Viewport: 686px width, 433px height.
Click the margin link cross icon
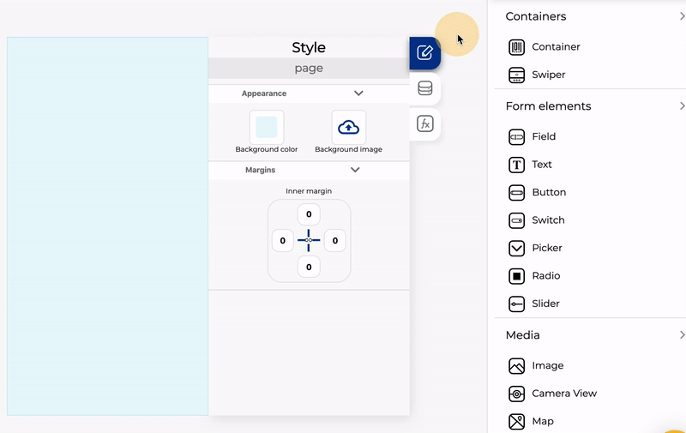309,240
